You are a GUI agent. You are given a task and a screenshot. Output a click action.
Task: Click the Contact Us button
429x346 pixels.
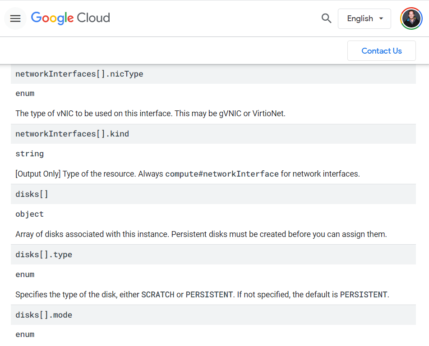[x=381, y=51]
